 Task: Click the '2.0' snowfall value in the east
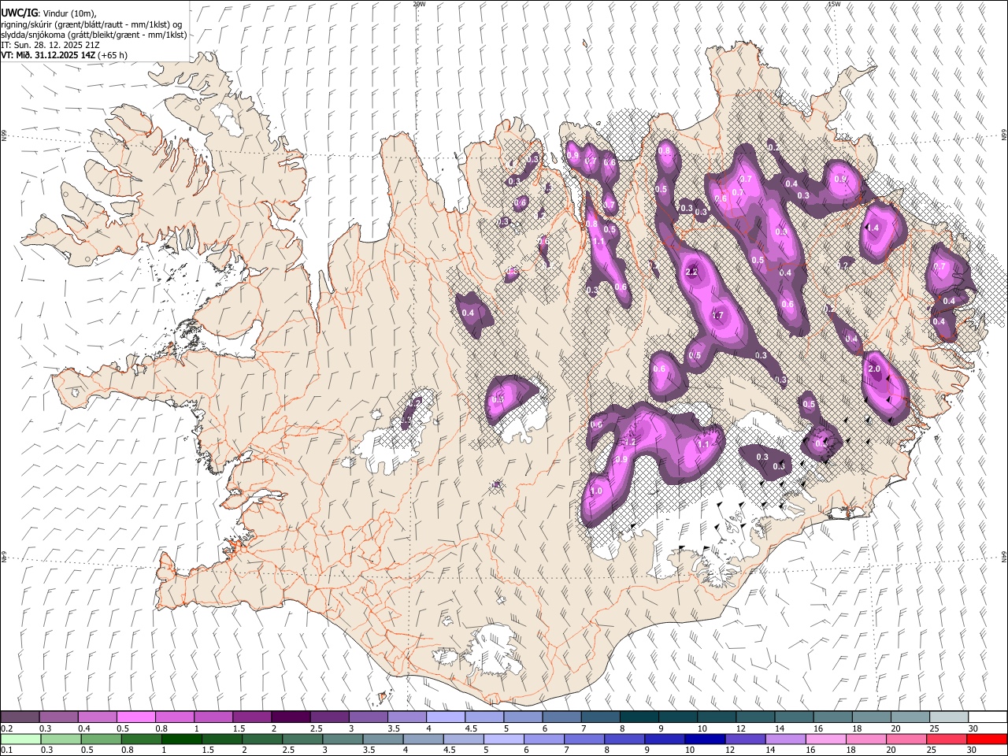873,369
